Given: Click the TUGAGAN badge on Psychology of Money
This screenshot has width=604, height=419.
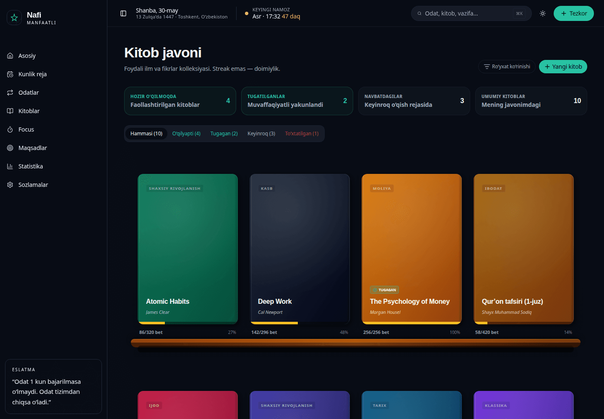Looking at the screenshot, I should 385,290.
